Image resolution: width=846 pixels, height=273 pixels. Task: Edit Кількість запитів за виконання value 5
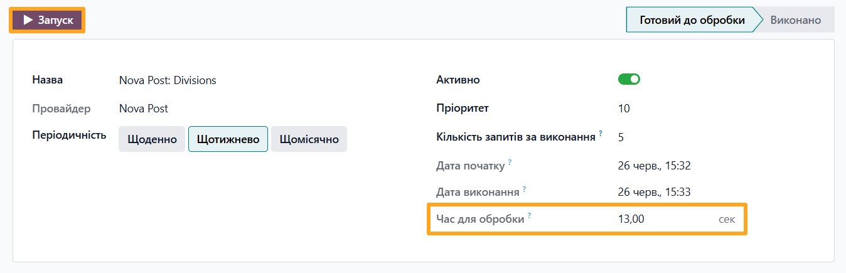click(621, 137)
